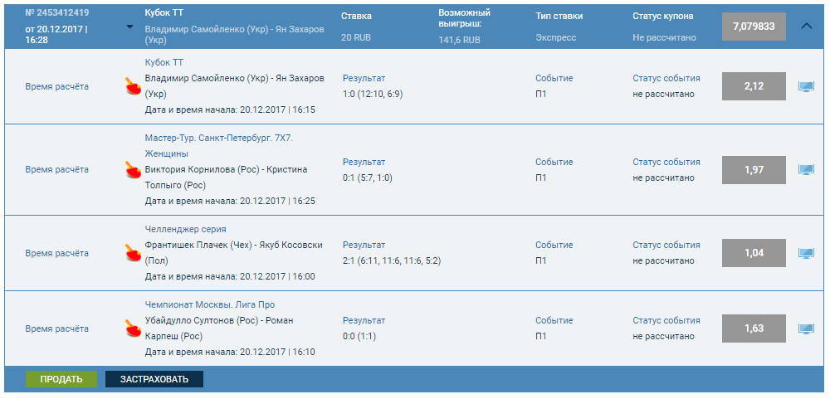Select the 1,97 odds box
The width and height of the screenshot is (830, 399).
click(754, 170)
